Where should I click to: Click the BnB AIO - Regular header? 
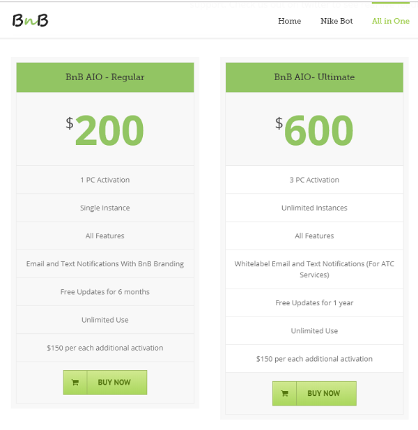point(105,77)
